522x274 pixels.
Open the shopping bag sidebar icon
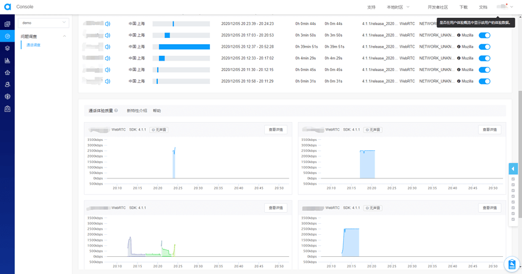pyautogui.click(x=7, y=108)
